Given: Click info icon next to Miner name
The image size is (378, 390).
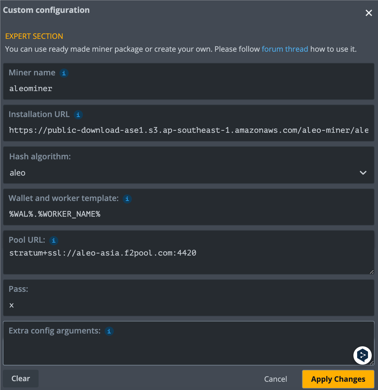Looking at the screenshot, I should 64,73.
